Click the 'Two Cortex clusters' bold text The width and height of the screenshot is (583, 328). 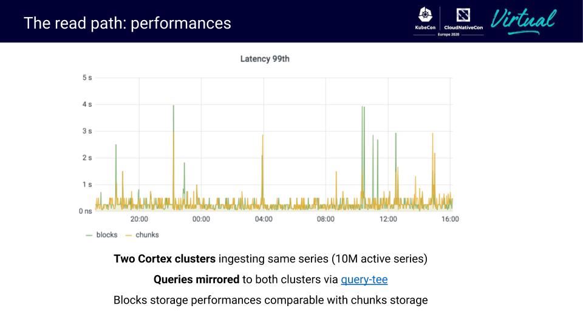click(x=165, y=259)
